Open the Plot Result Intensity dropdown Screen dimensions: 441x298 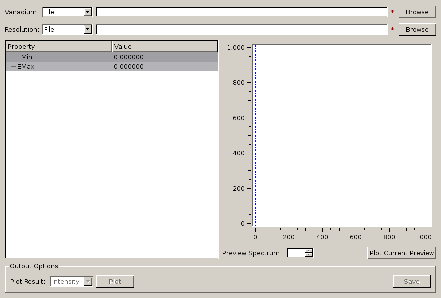(71, 281)
